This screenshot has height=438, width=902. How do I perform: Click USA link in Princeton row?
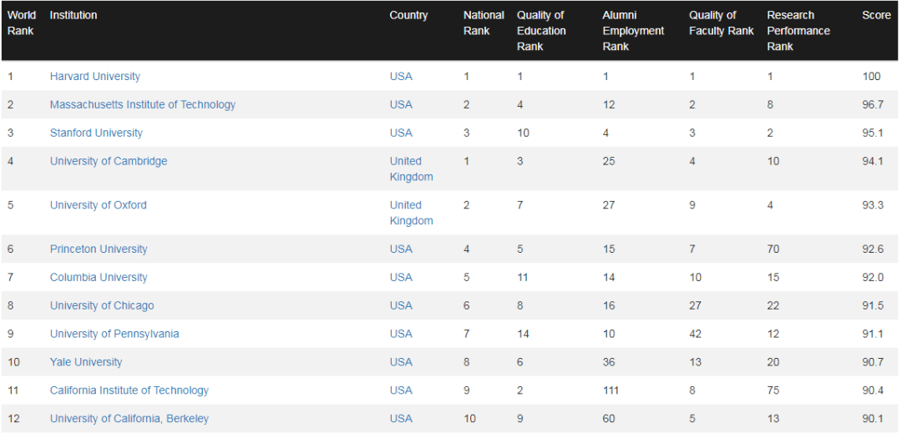401,249
